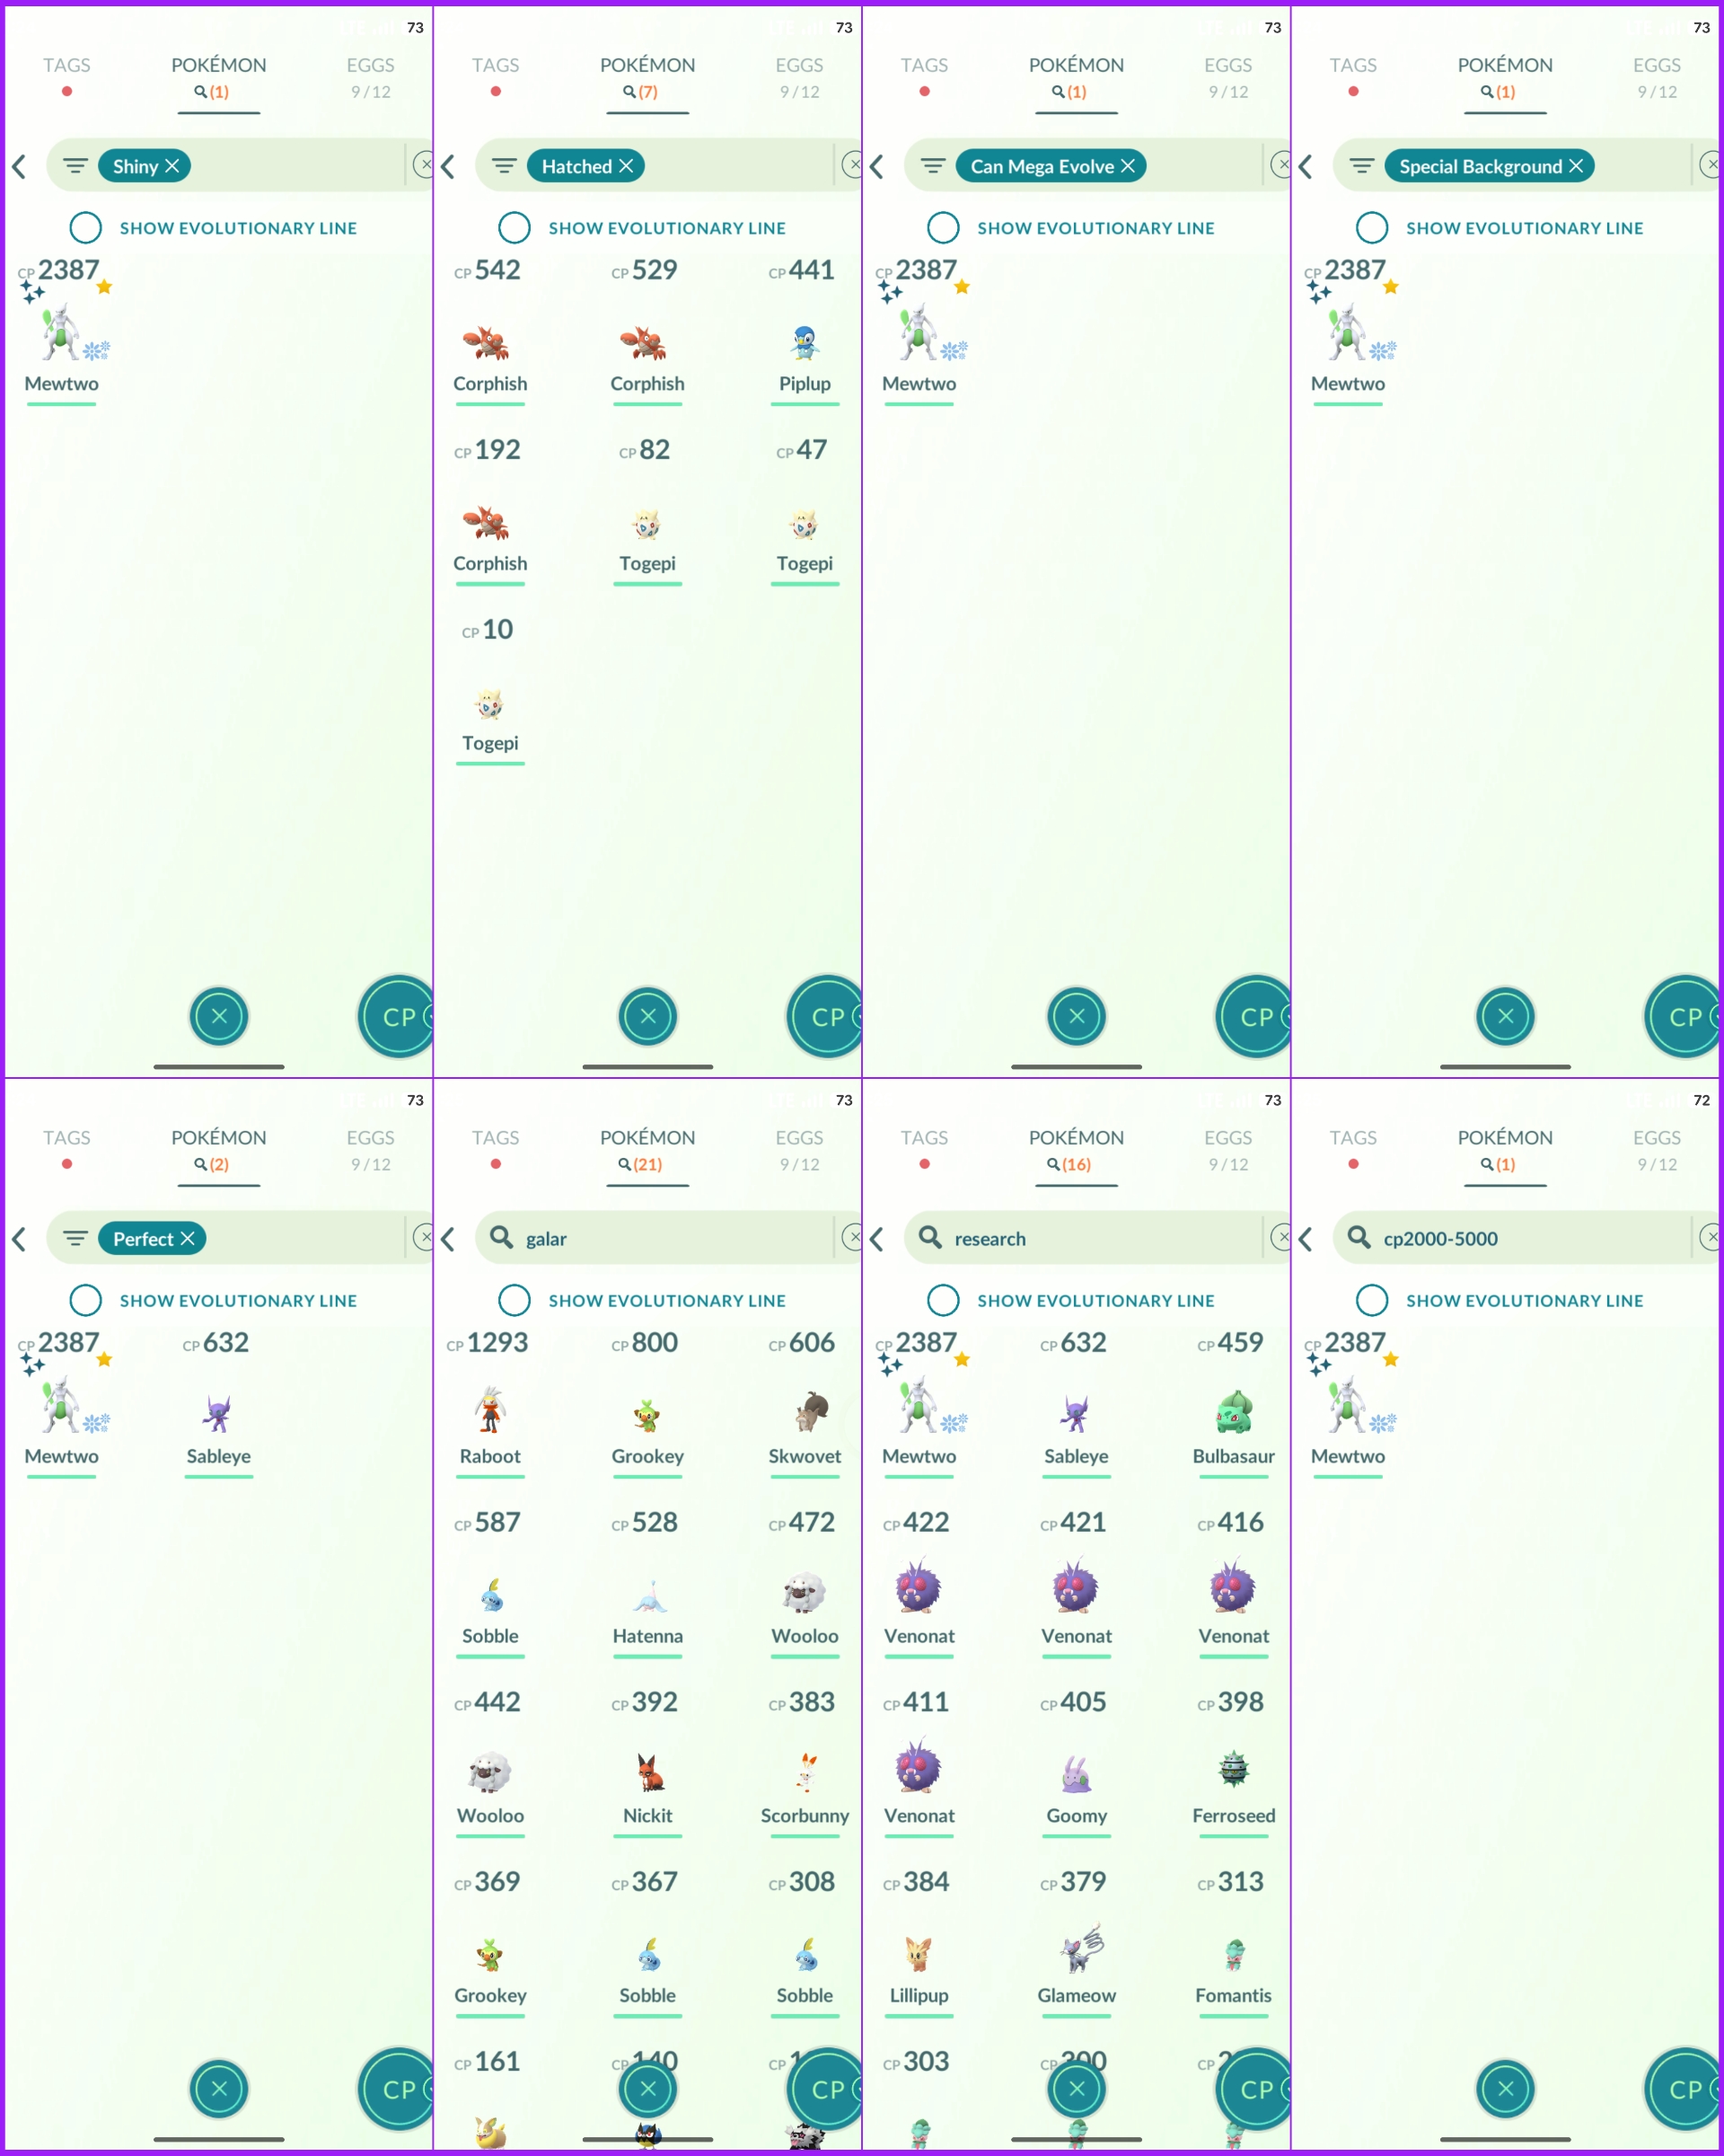Enable Show Evolutionary Line on Hatched filter screen
The width and height of the screenshot is (1724, 2156).
pyautogui.click(x=515, y=228)
